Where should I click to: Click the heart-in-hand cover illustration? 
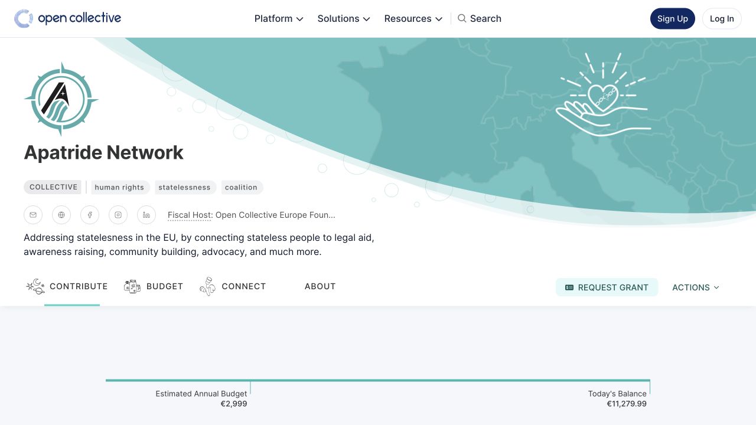coord(603,94)
